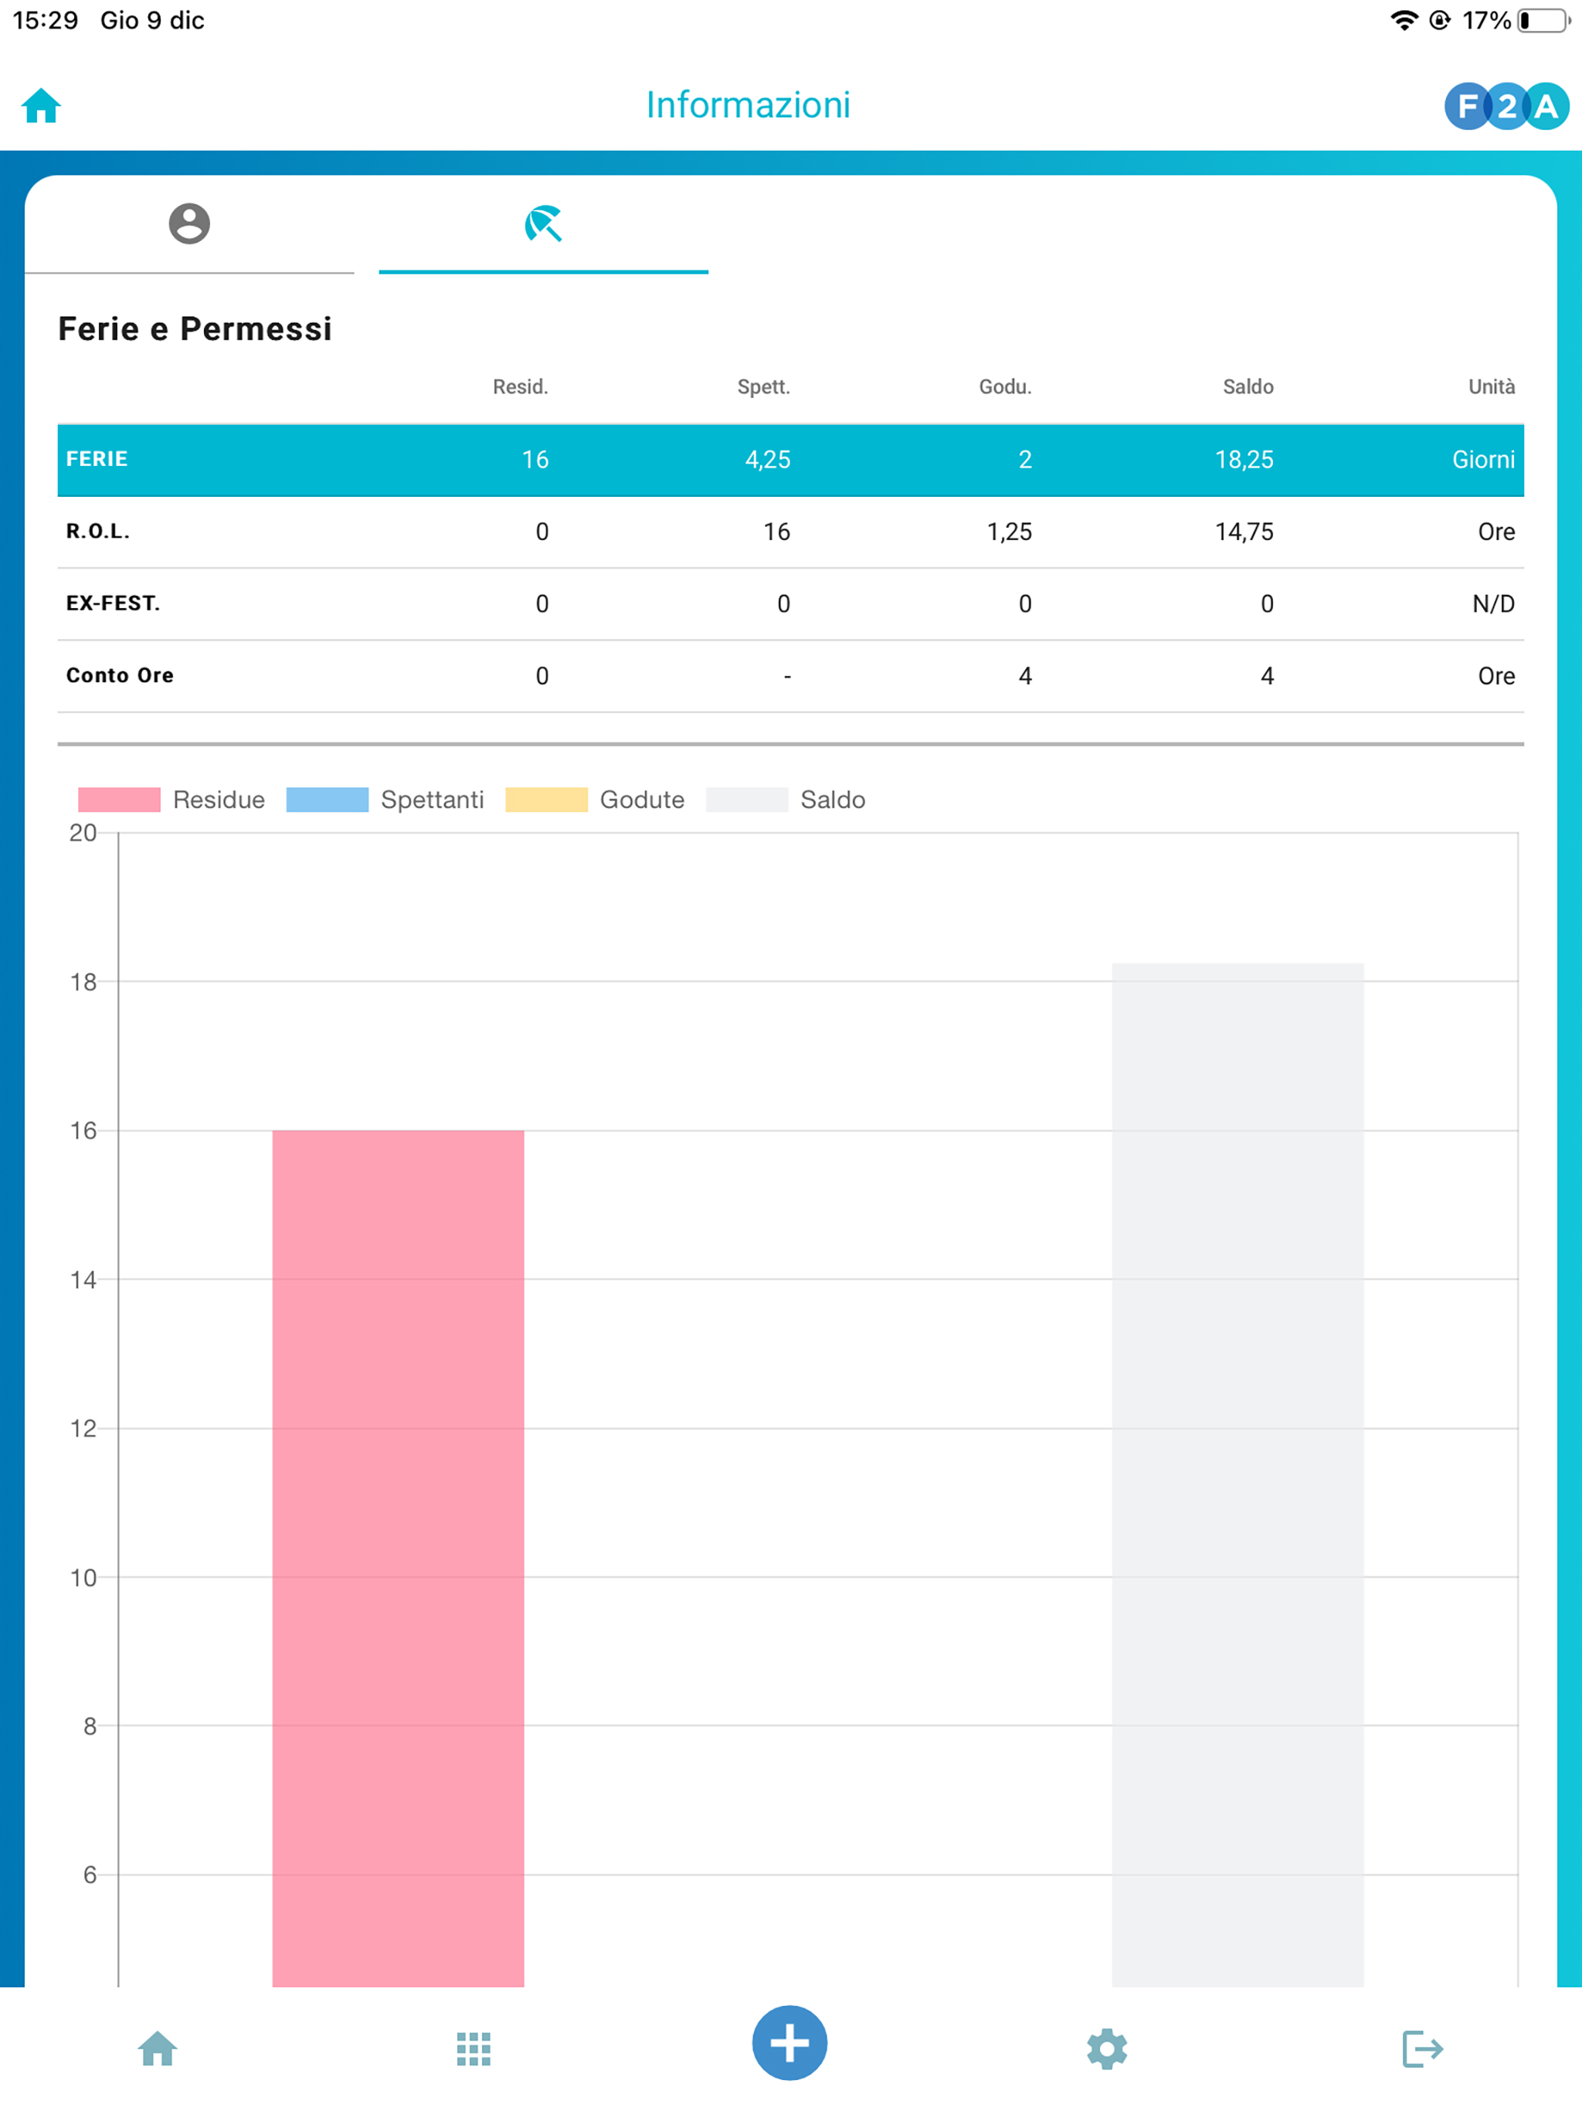Select the R.O.L. table row
The width and height of the screenshot is (1582, 2111).
coord(790,532)
